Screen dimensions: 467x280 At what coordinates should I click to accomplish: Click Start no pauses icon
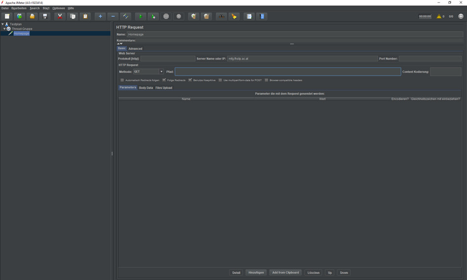pyautogui.click(x=153, y=16)
